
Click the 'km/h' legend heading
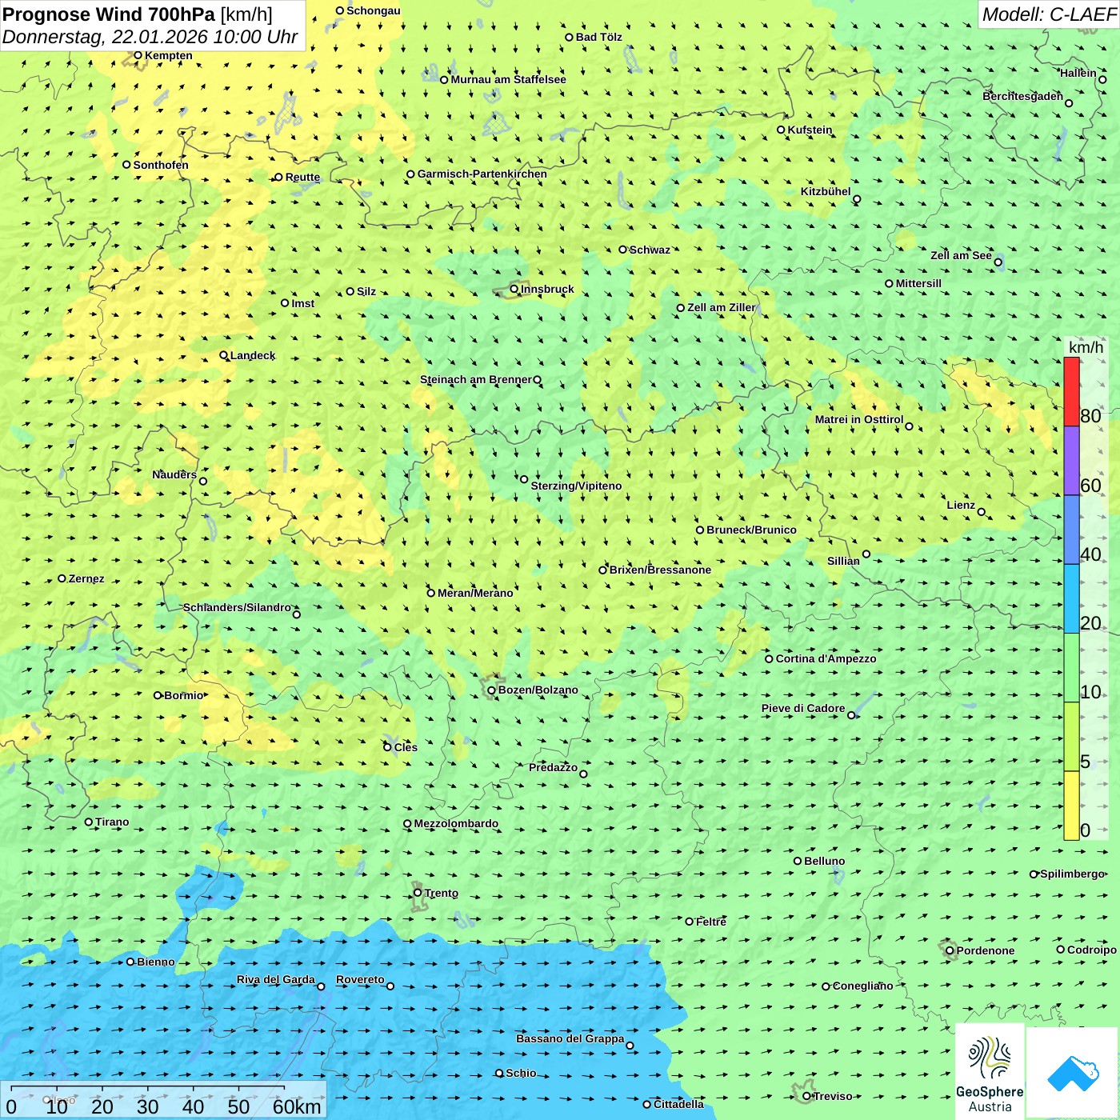pyautogui.click(x=1086, y=347)
